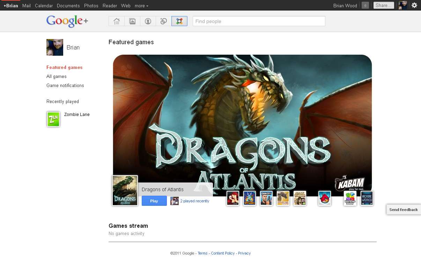421x257 pixels.
Task: Open the Circles icon in Google+ toolbar
Action: tap(163, 21)
